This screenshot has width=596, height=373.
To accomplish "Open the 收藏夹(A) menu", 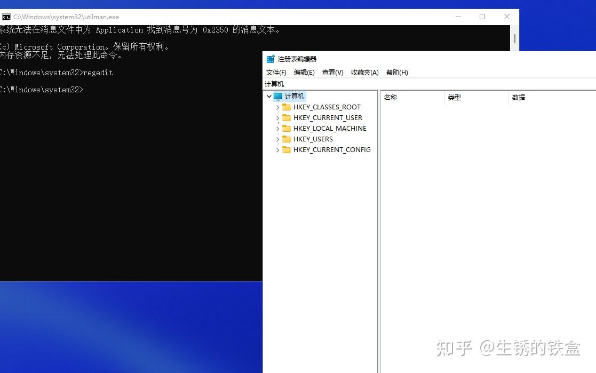I will click(x=364, y=72).
